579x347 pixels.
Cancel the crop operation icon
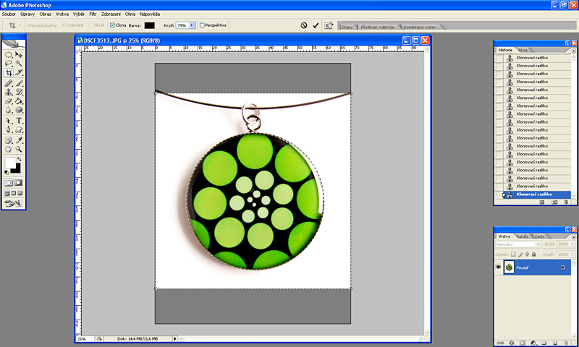[x=304, y=25]
